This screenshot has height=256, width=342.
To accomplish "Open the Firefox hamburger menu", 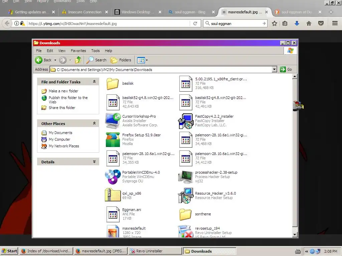I will 335,23.
